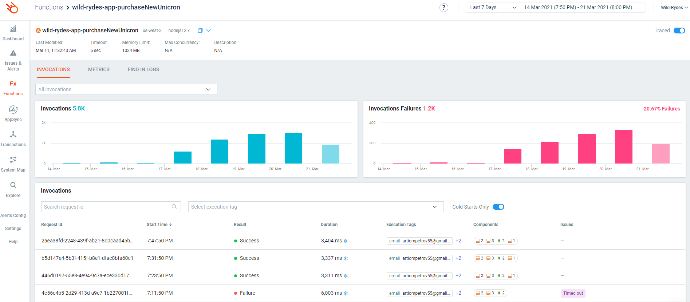Switch to the METRICS tab
This screenshot has width=690, height=302.
tap(99, 69)
